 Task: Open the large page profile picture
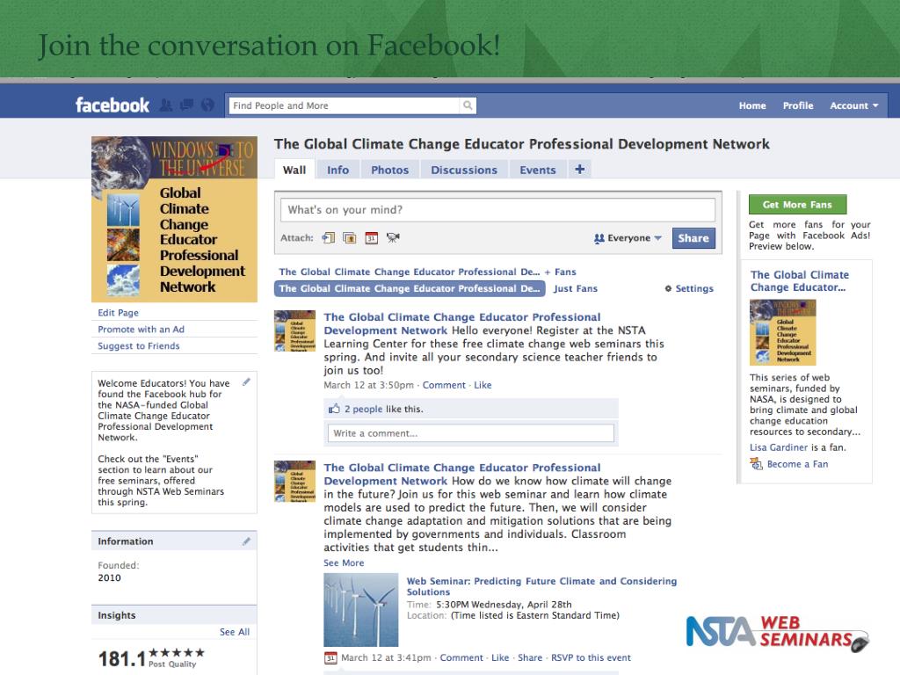175,219
